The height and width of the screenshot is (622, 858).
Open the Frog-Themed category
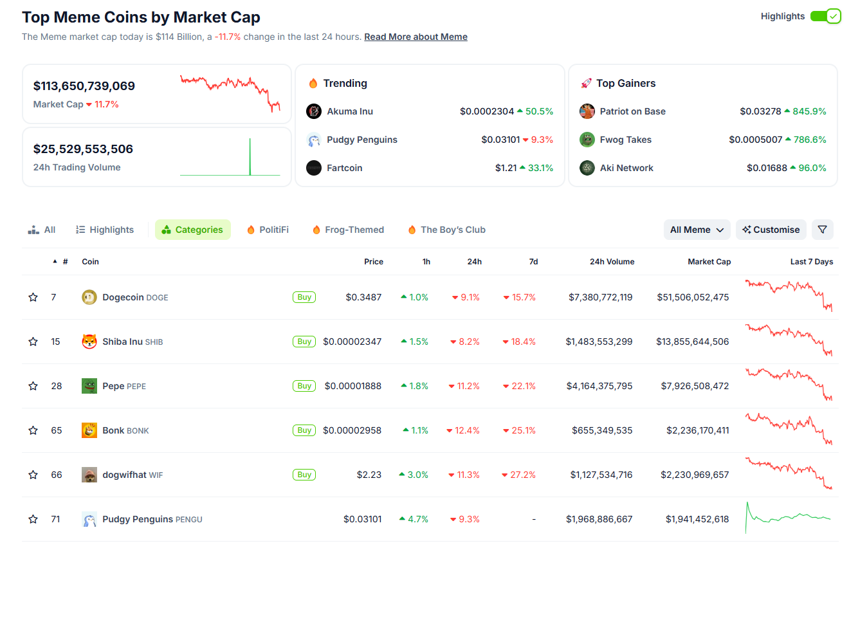click(x=348, y=230)
